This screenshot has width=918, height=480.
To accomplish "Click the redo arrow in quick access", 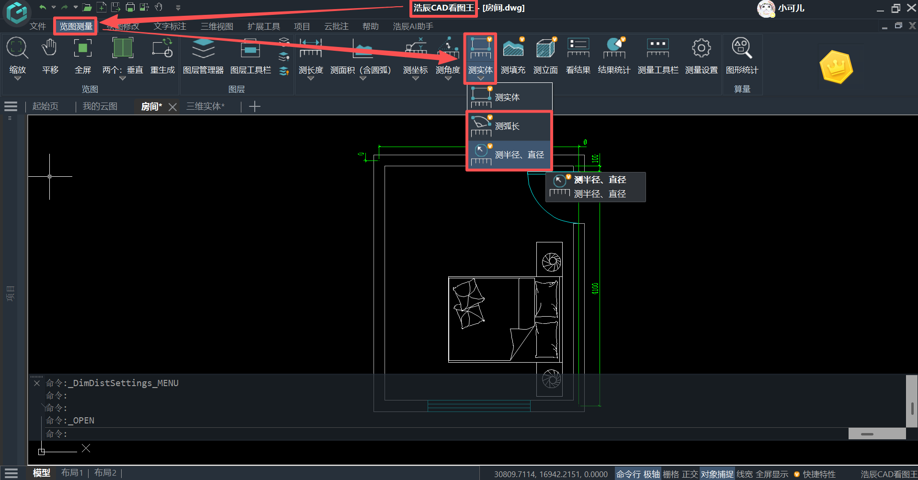I will (64, 7).
